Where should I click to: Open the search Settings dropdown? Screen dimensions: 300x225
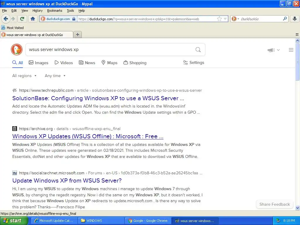click(194, 63)
